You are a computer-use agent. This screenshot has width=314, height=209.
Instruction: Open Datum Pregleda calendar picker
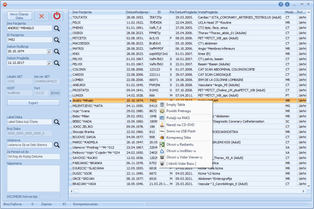pos(49,63)
